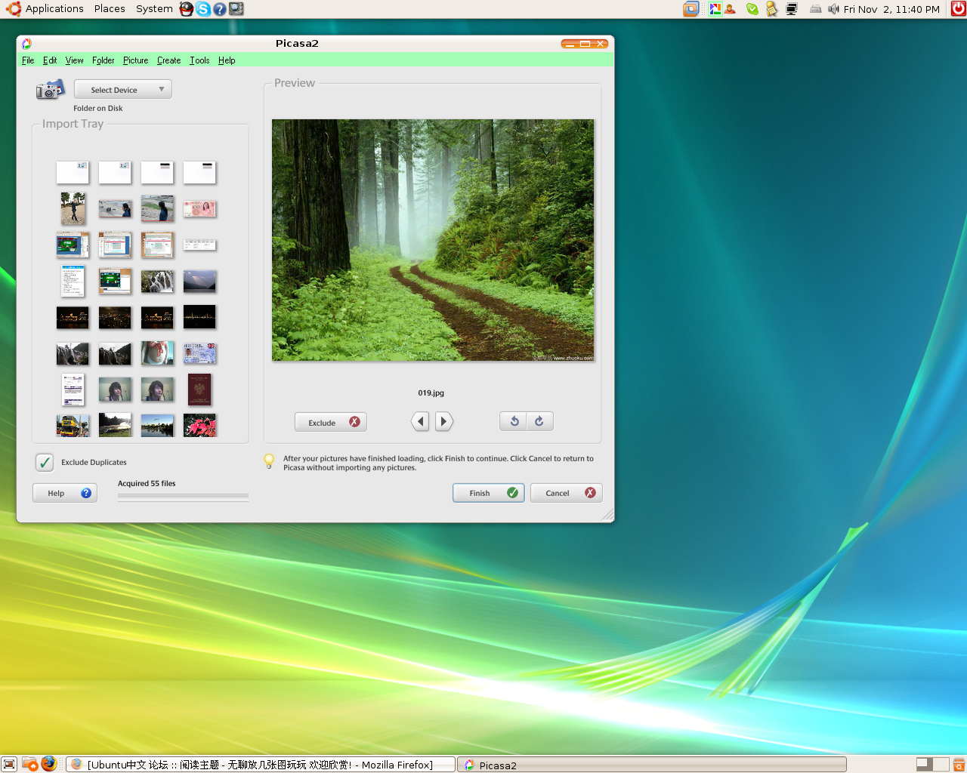The image size is (967, 773).
Task: Click the network monitor tray icon
Action: [x=792, y=9]
